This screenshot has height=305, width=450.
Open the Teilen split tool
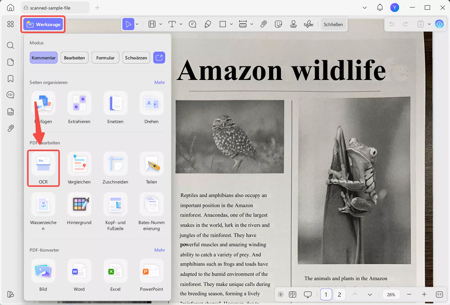click(152, 168)
